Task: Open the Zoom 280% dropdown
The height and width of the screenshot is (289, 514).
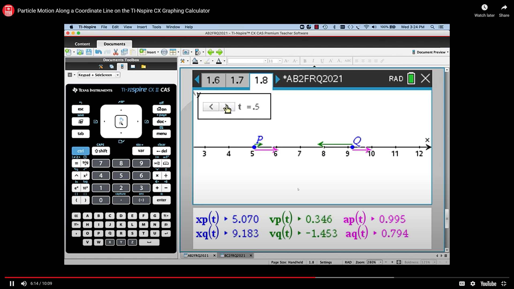Action: tap(380, 262)
